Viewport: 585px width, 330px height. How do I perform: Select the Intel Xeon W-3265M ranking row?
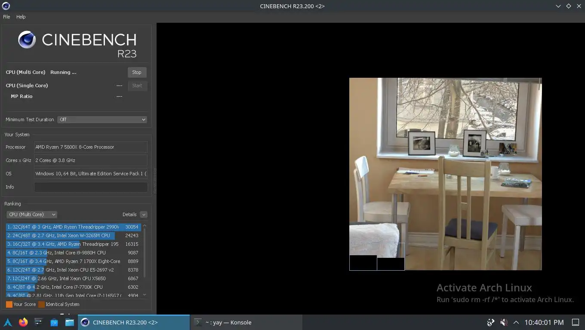(74, 235)
